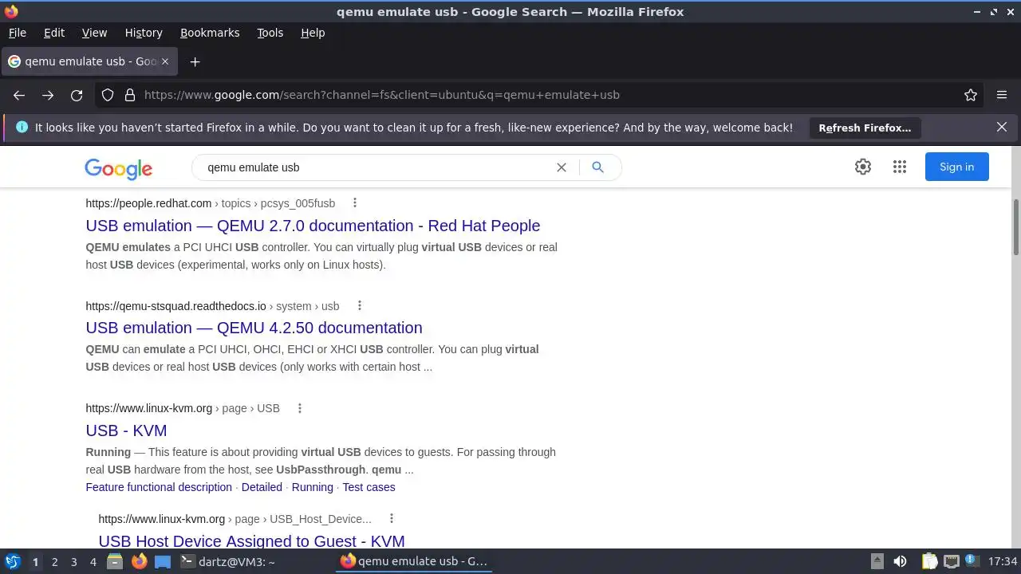Click the clipboard tray icon
The width and height of the screenshot is (1021, 574).
click(929, 561)
